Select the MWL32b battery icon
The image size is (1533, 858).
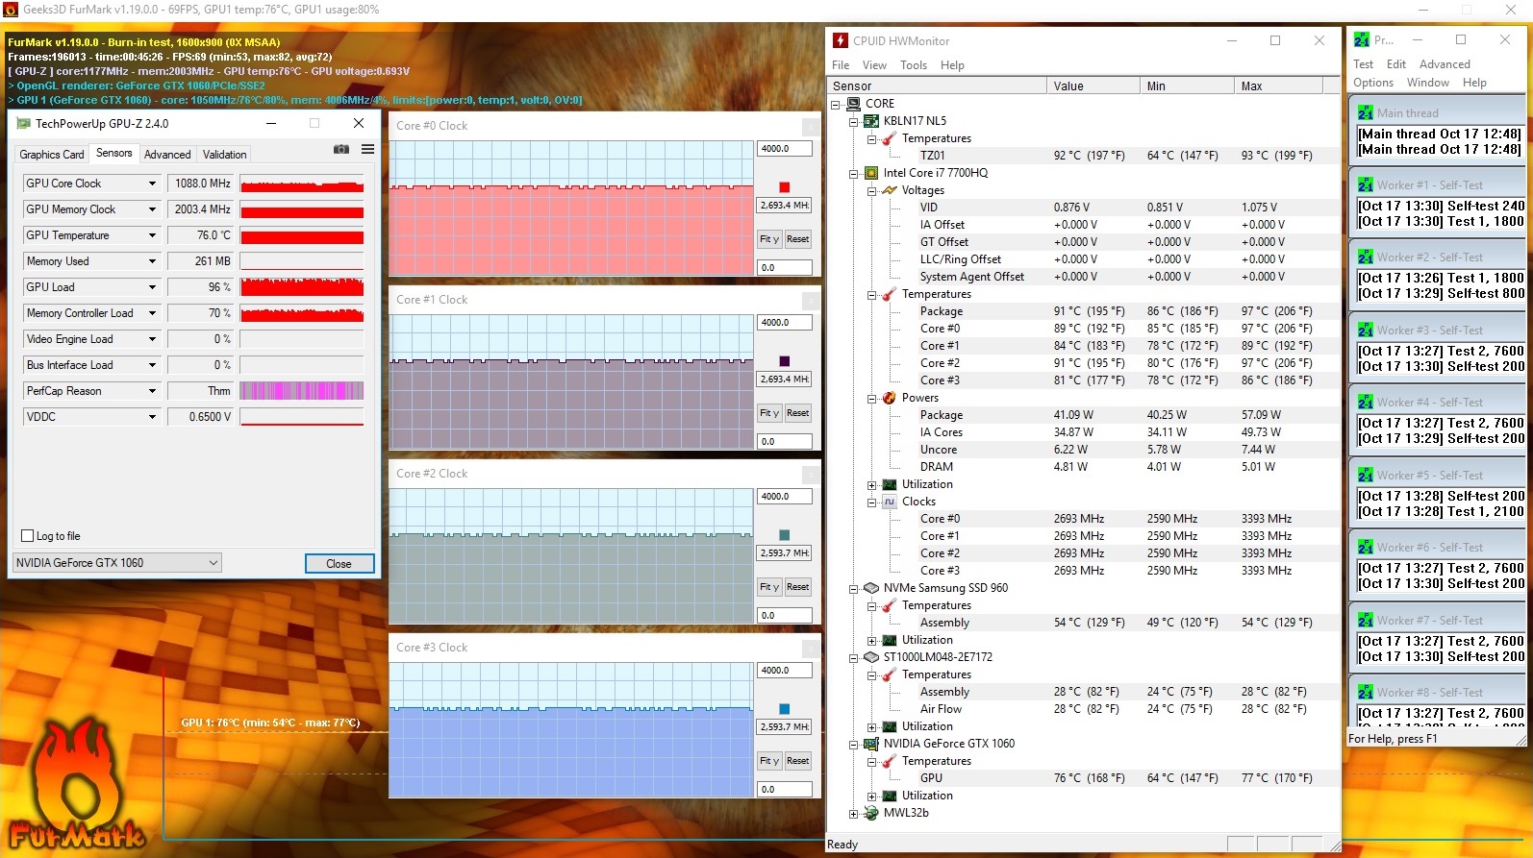(x=871, y=813)
